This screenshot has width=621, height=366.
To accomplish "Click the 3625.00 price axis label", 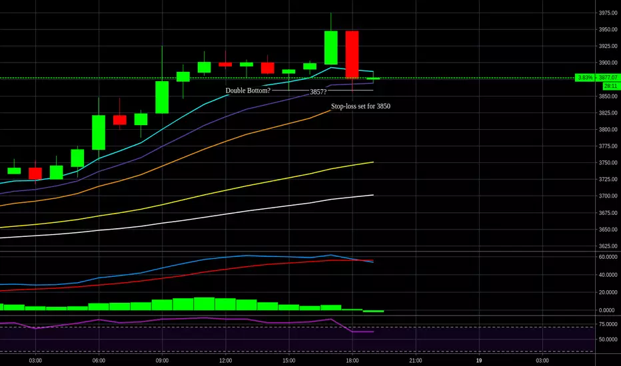I will tap(608, 246).
